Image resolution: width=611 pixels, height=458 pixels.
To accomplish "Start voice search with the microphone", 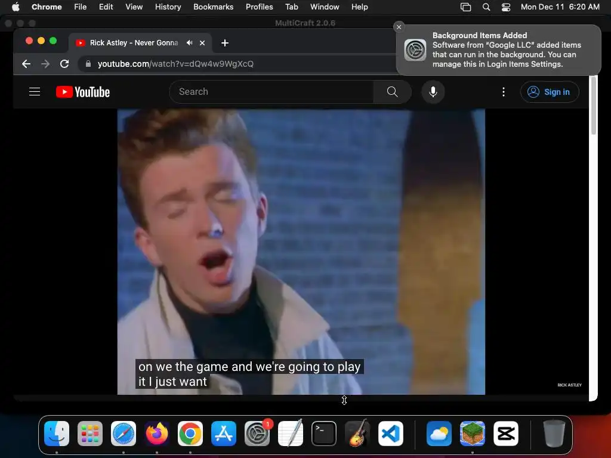I will pos(433,92).
